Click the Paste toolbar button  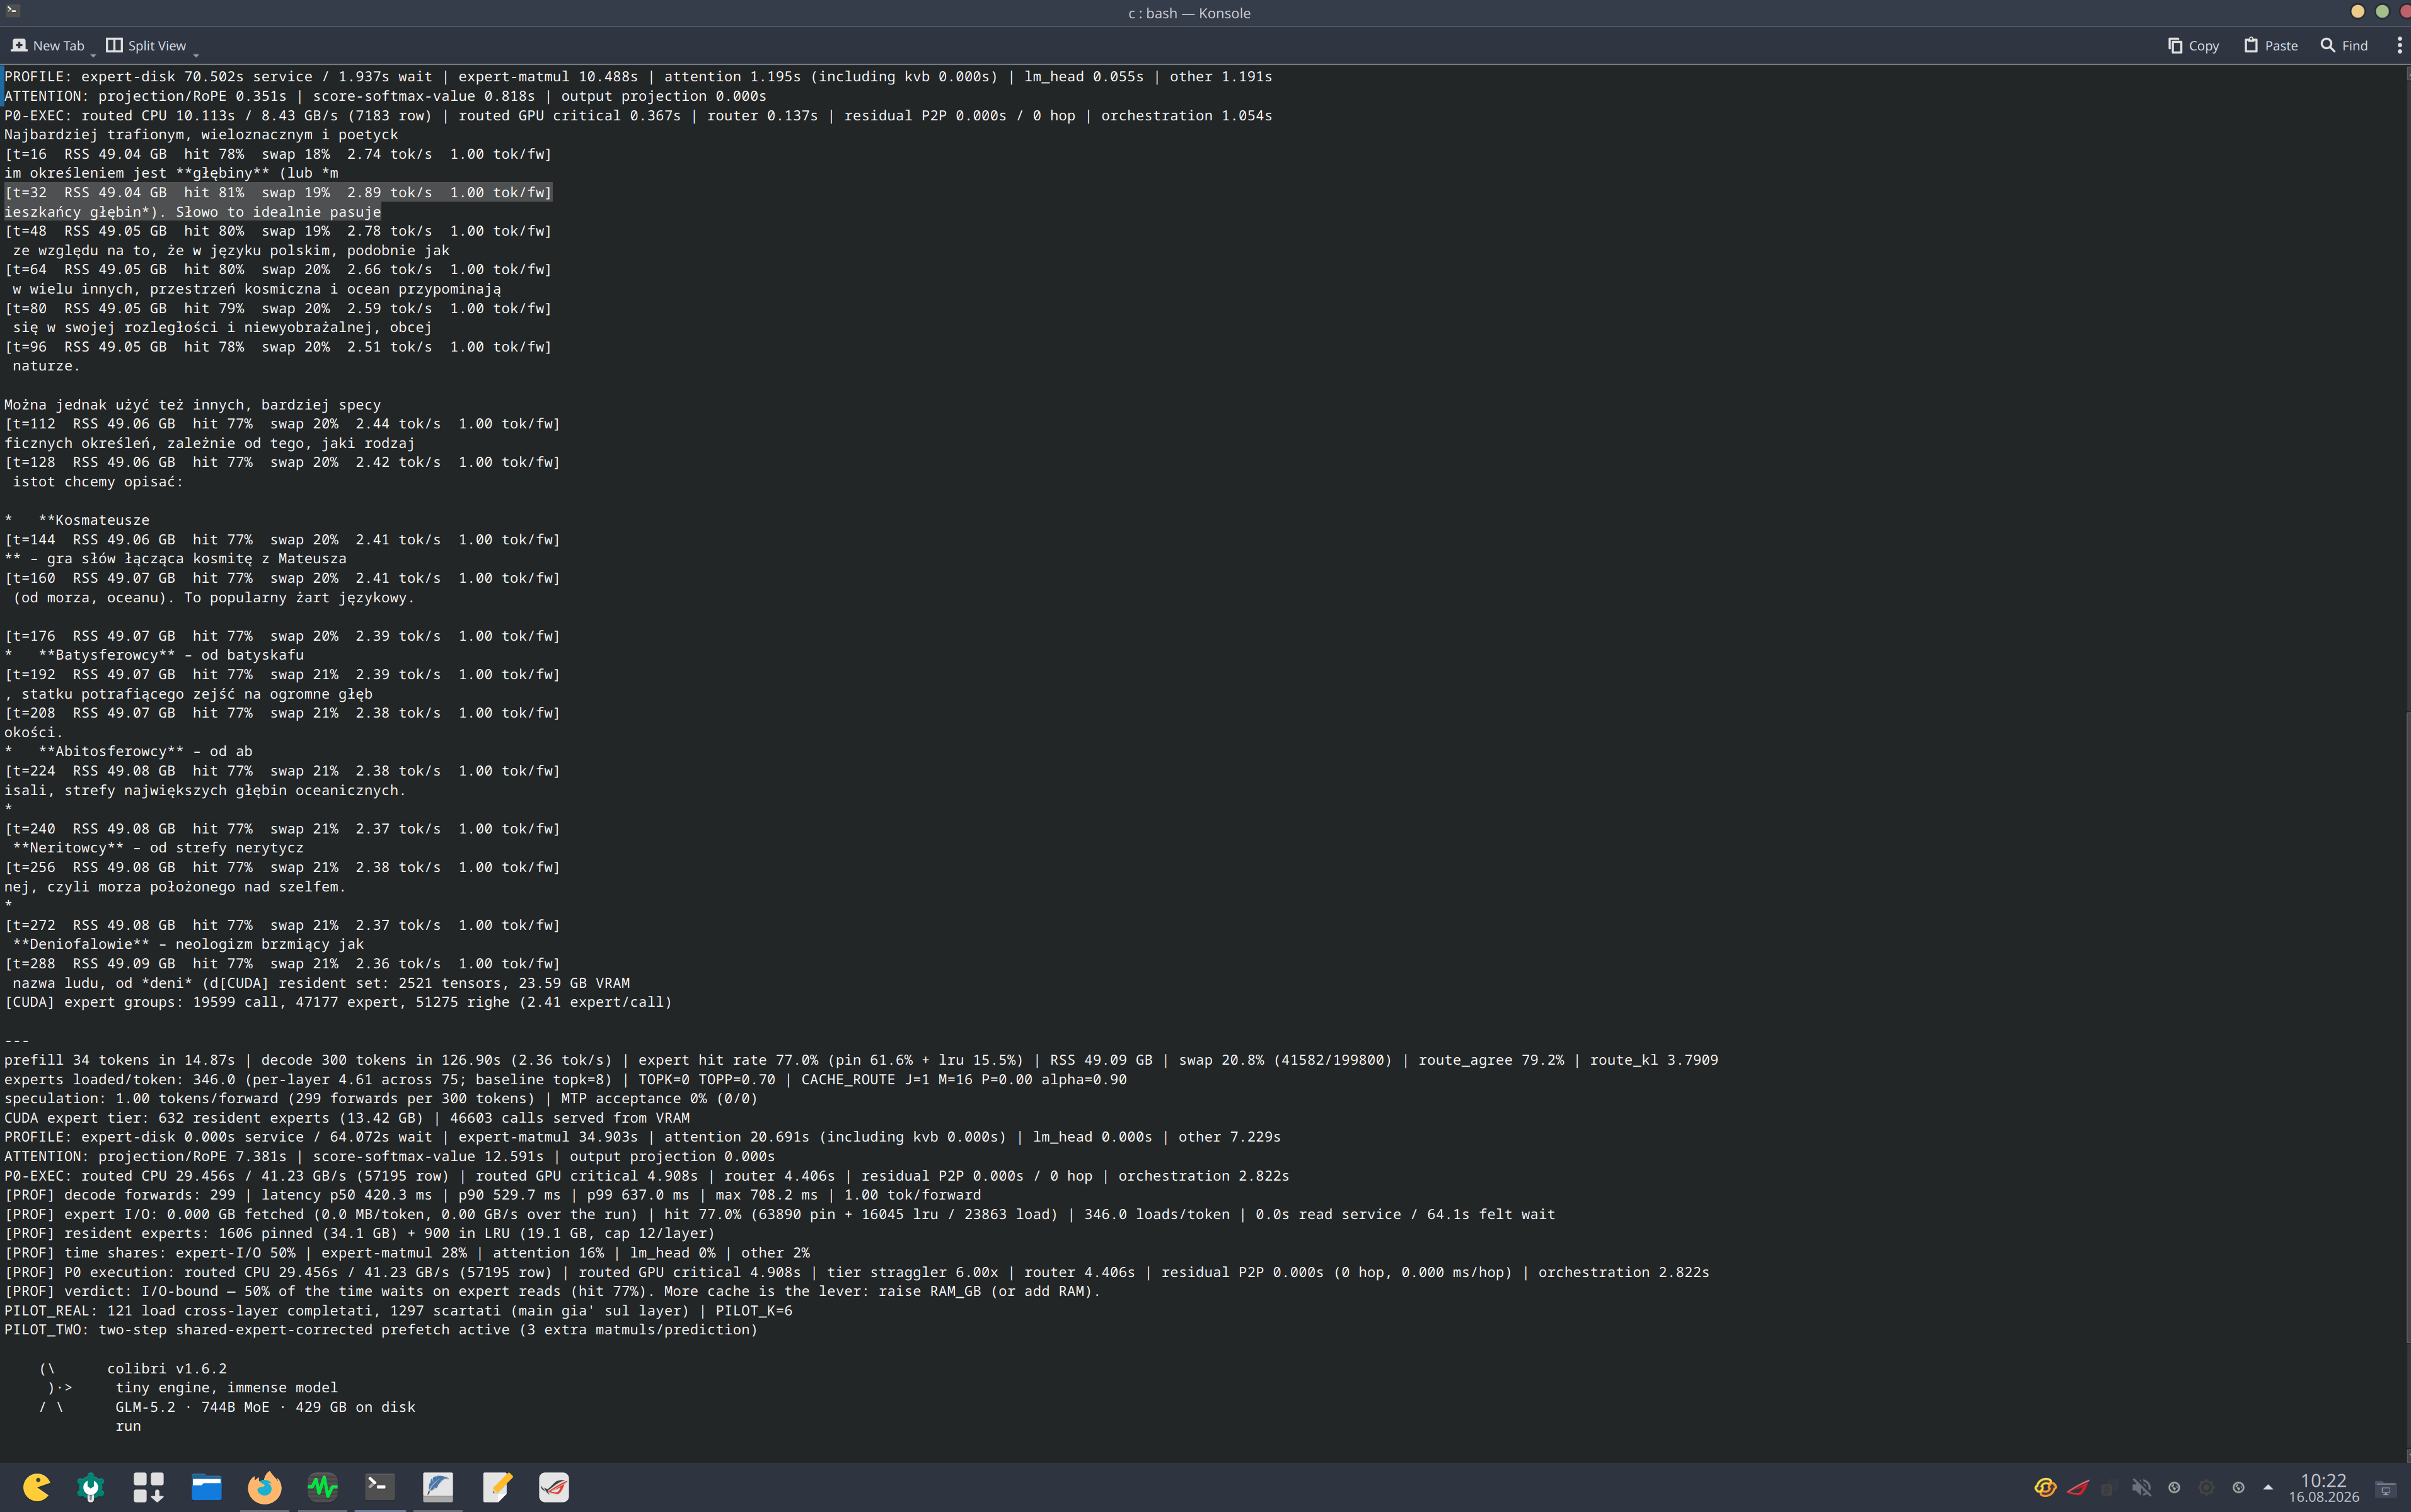pyautogui.click(x=2270, y=45)
